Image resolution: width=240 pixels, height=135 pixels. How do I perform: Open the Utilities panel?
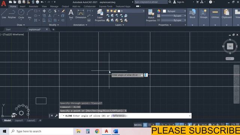coord(215,14)
